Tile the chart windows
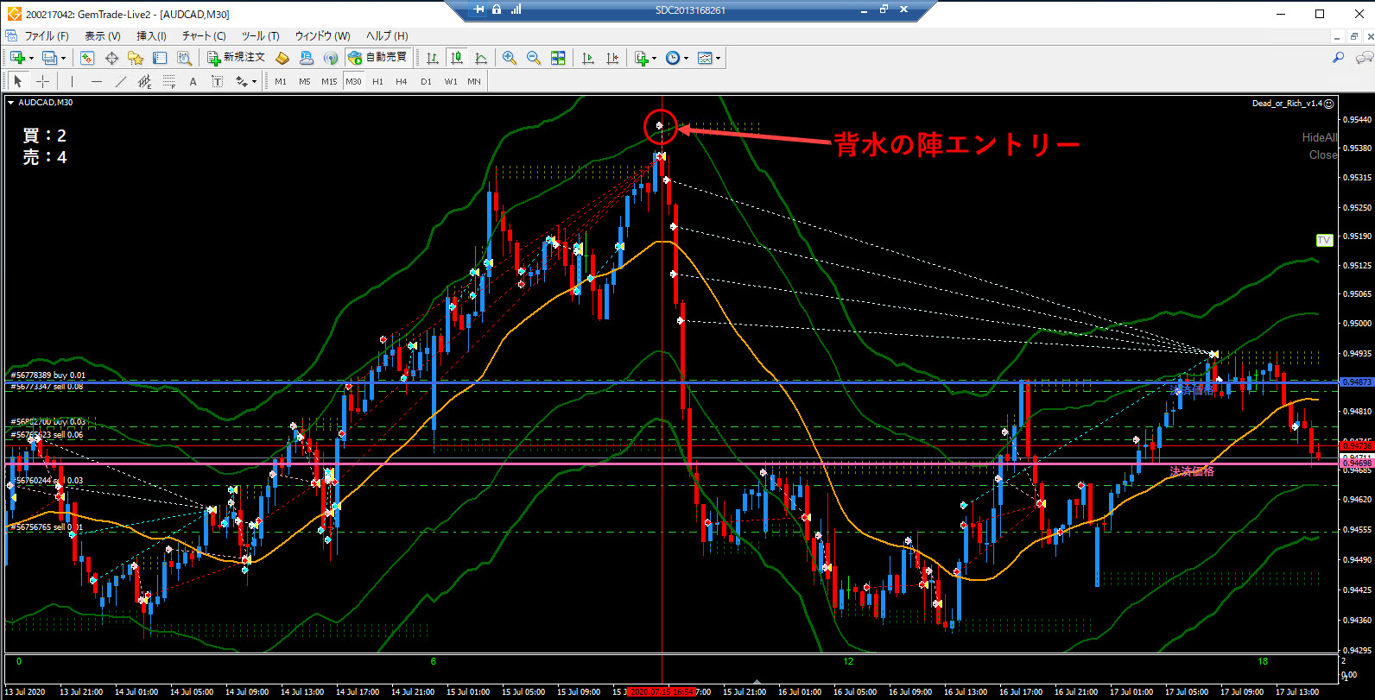This screenshot has width=1375, height=700. point(558,58)
